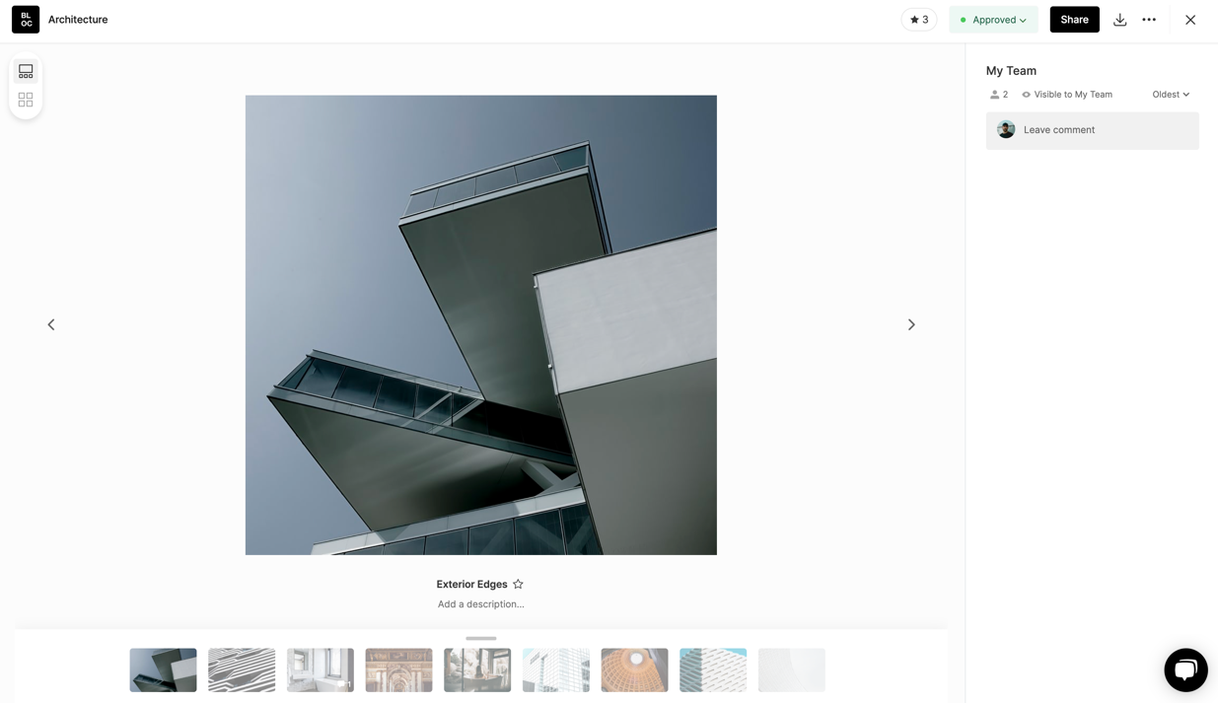This screenshot has height=703, width=1218.
Task: Open the more options ellipsis menu
Action: (x=1149, y=20)
